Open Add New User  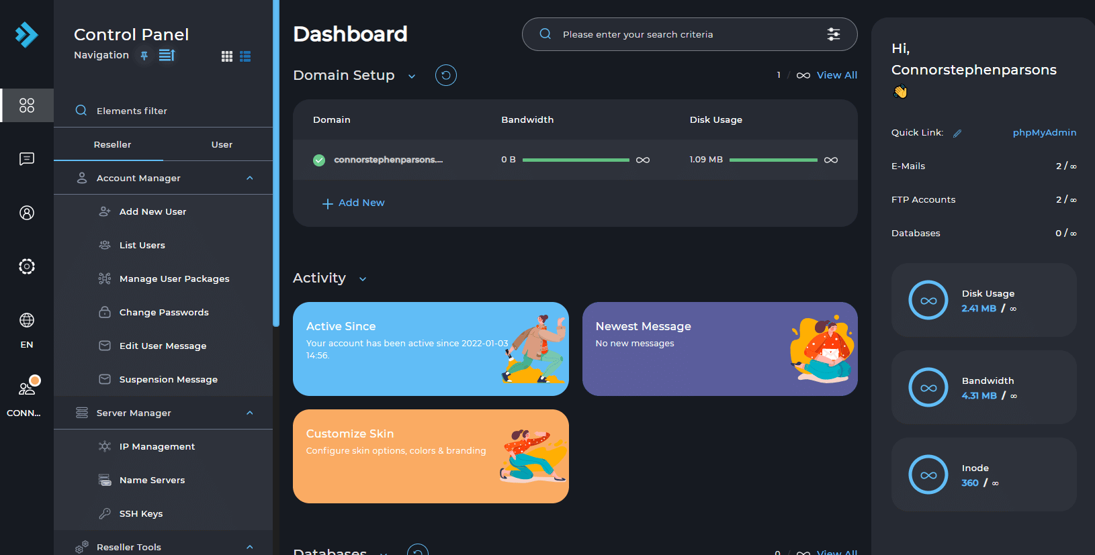pyautogui.click(x=152, y=211)
